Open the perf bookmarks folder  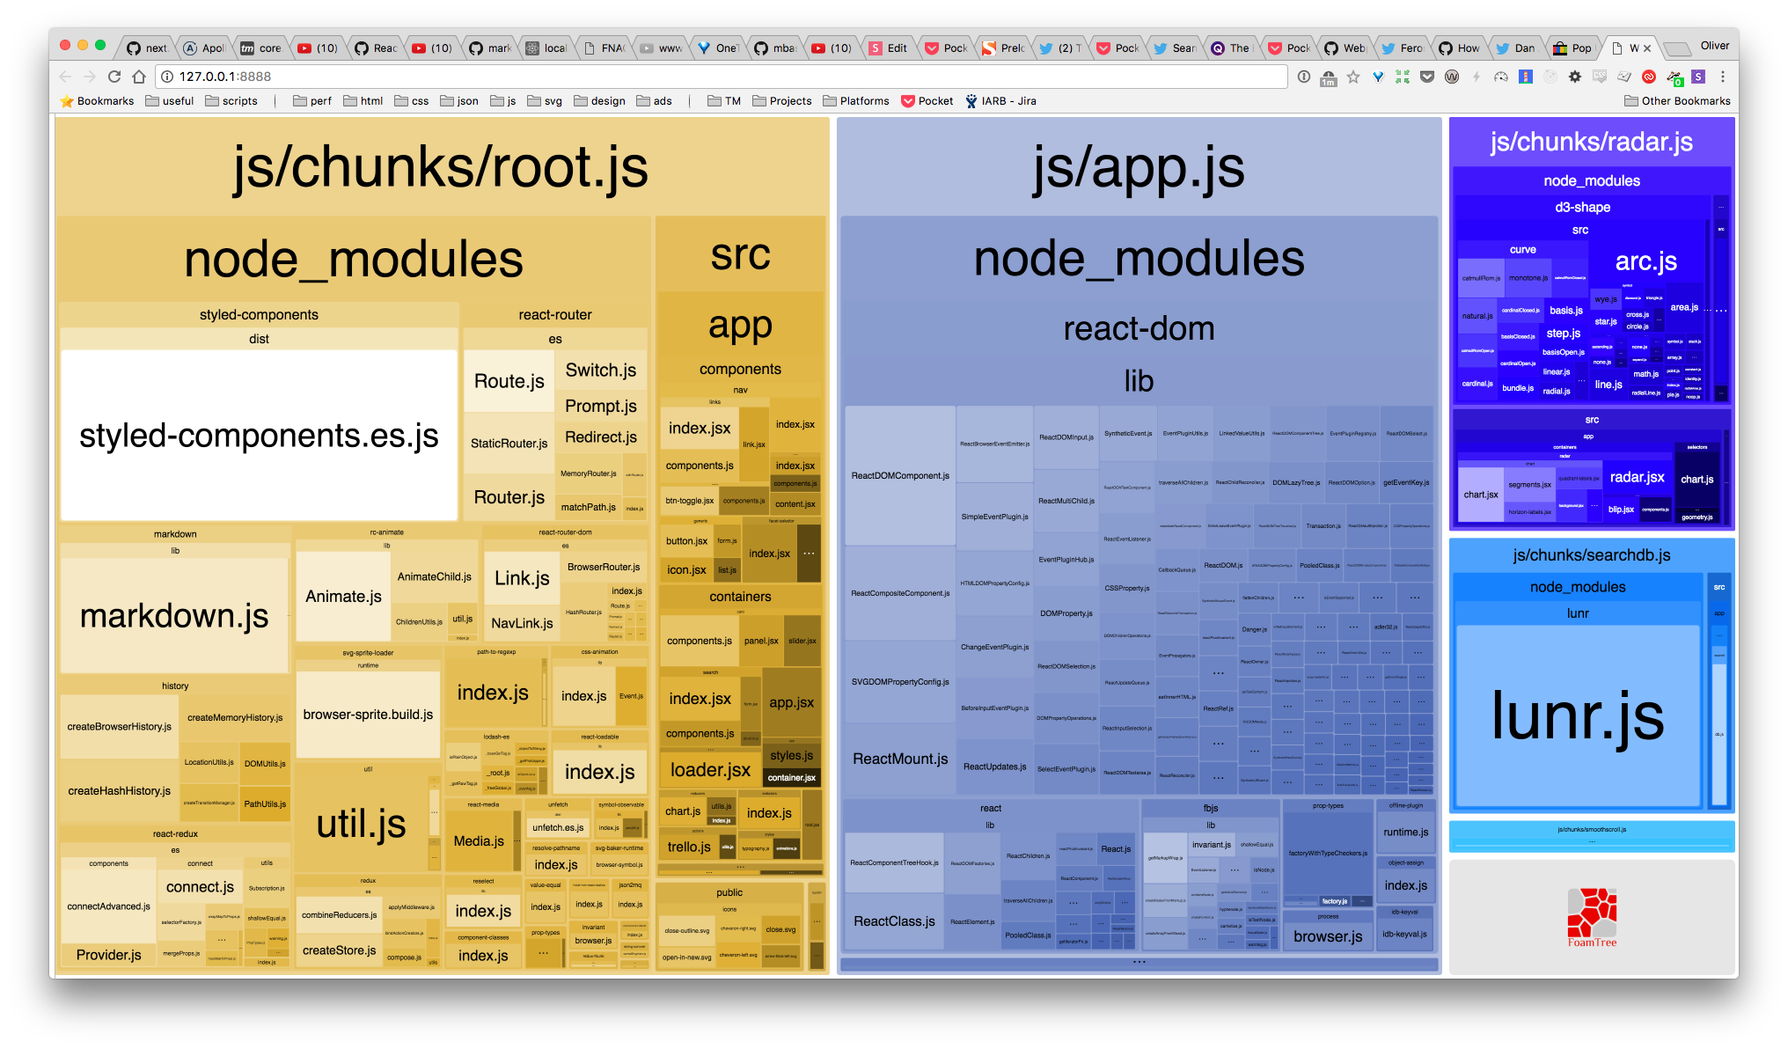point(312,101)
